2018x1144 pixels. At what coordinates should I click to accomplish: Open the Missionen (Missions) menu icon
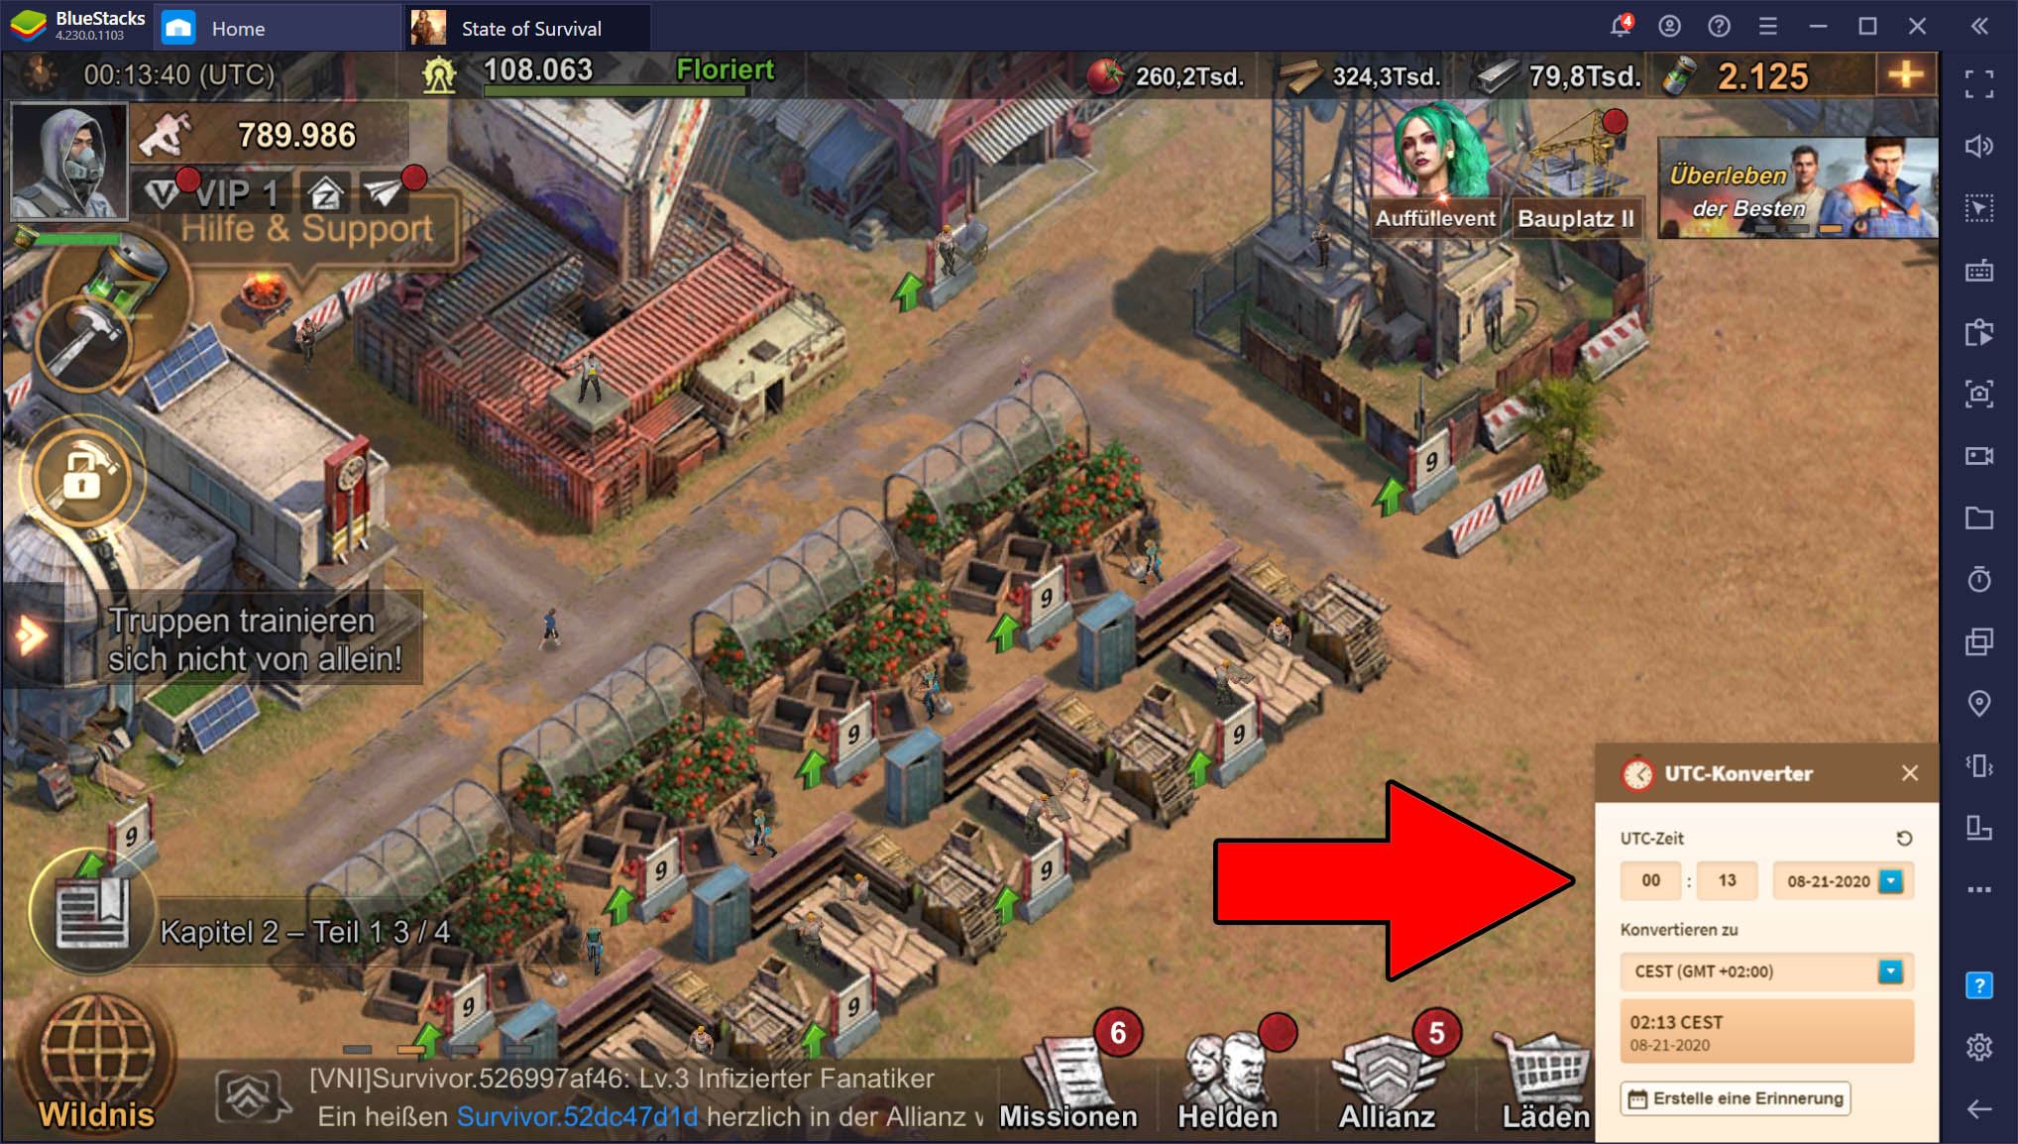pos(1078,1074)
